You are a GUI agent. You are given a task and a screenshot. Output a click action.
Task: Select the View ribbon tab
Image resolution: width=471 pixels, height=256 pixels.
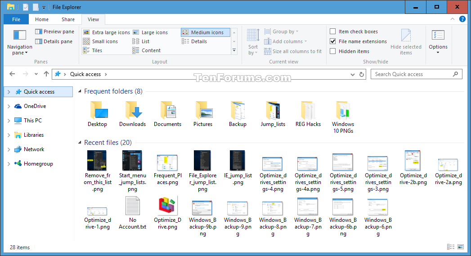click(x=93, y=19)
